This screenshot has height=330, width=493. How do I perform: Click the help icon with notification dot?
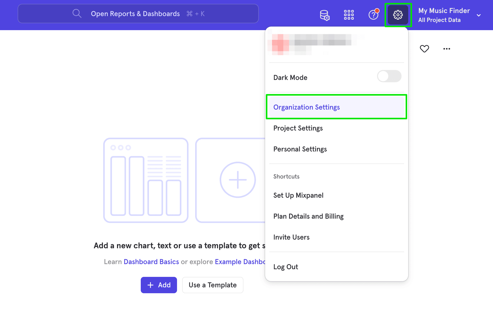[x=373, y=15]
